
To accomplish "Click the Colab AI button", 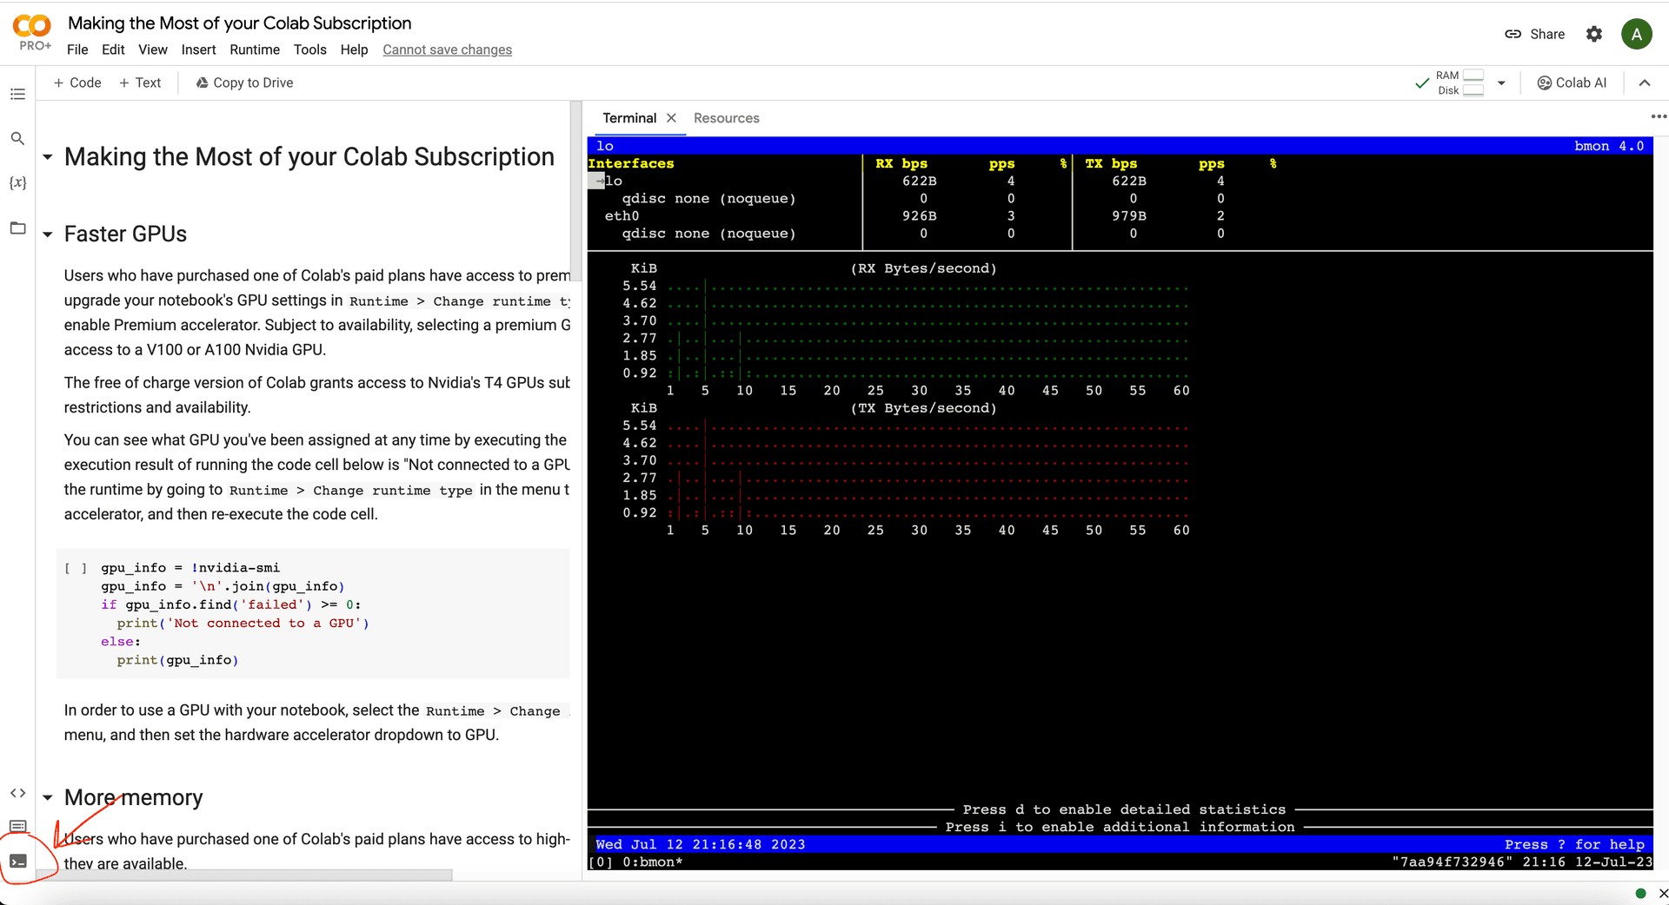I will pyautogui.click(x=1572, y=83).
